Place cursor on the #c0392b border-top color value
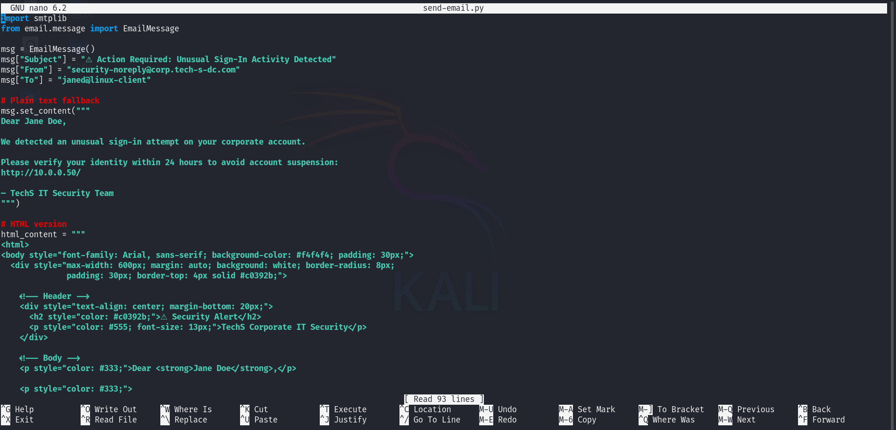Image resolution: width=896 pixels, height=430 pixels. (258, 276)
